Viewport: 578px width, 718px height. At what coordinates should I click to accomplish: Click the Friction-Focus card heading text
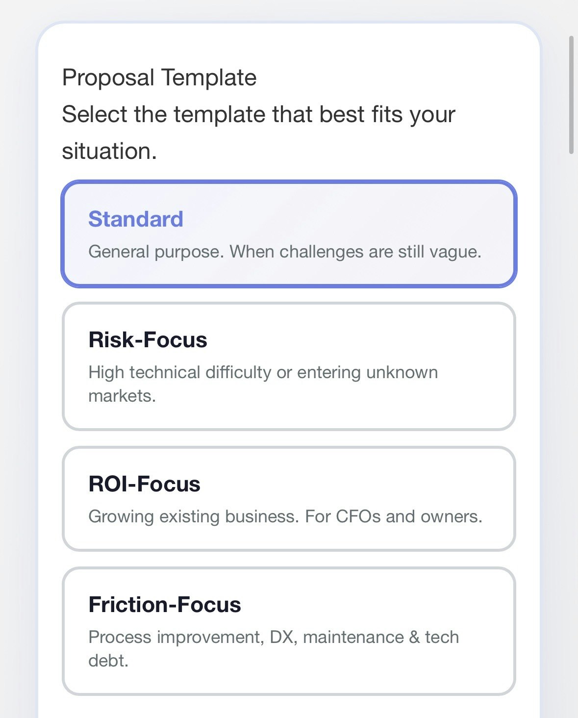(x=165, y=605)
